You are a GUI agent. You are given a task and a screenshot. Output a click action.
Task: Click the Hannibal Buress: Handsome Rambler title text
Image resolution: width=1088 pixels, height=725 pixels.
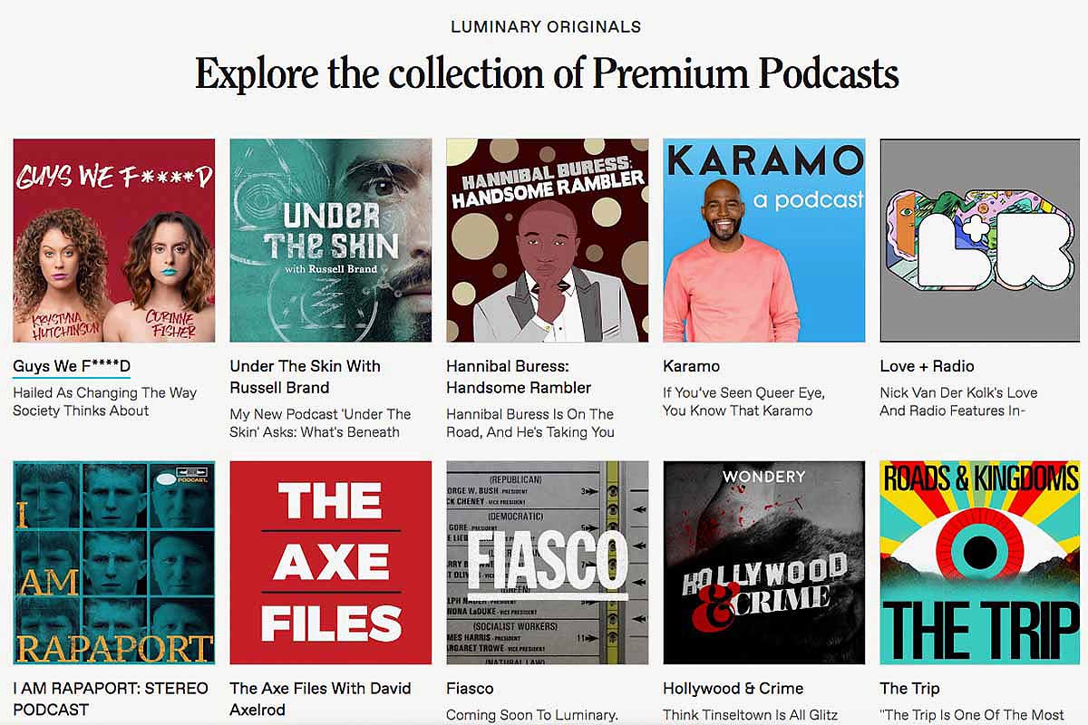[x=520, y=377]
